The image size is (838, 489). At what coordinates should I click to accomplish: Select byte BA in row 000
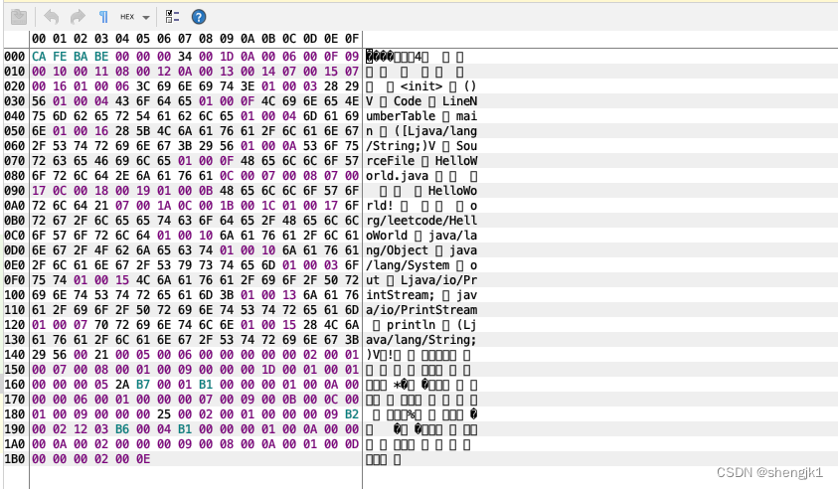tap(81, 57)
